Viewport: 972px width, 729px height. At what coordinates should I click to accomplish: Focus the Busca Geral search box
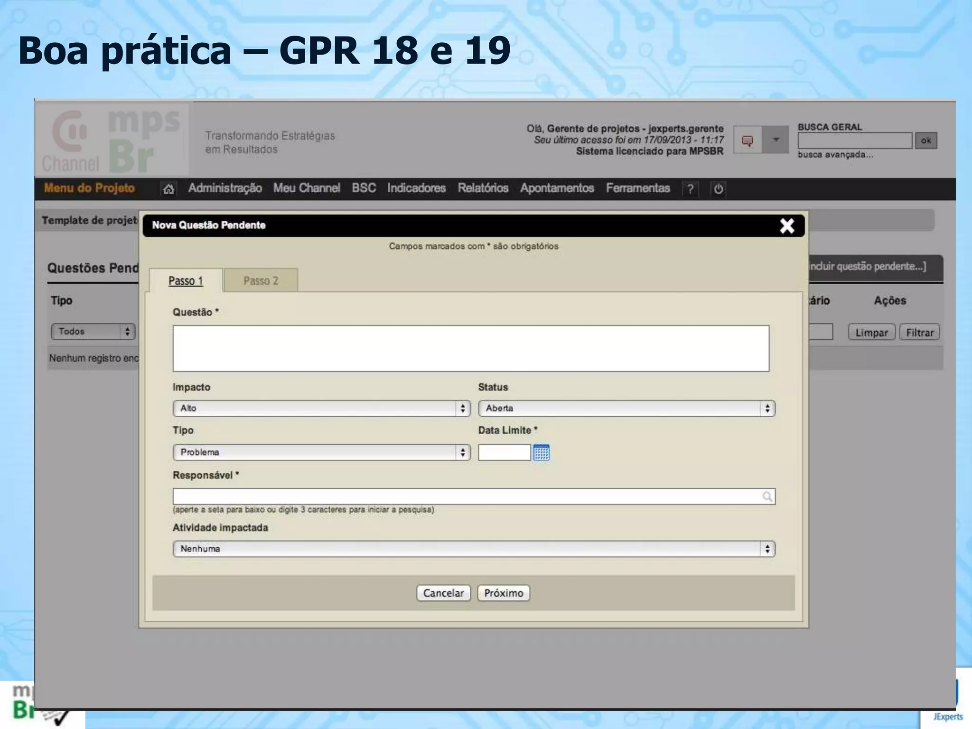(x=855, y=140)
